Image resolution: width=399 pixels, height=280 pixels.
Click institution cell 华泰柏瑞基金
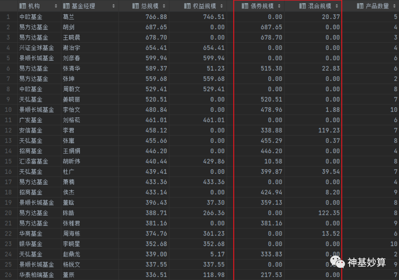tap(37, 275)
